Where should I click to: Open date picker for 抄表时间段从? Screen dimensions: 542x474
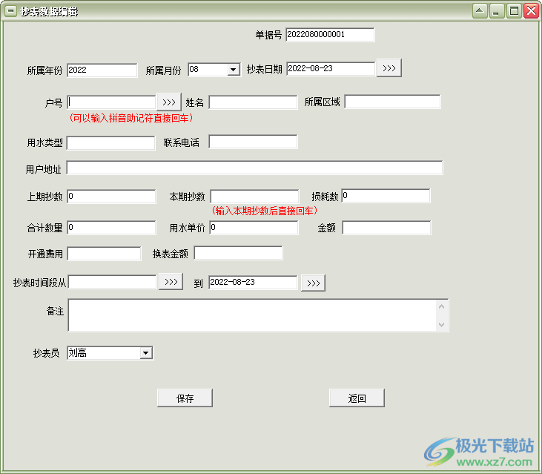point(171,281)
